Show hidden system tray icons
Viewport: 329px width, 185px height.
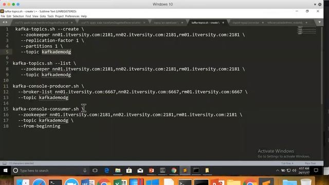point(278,171)
